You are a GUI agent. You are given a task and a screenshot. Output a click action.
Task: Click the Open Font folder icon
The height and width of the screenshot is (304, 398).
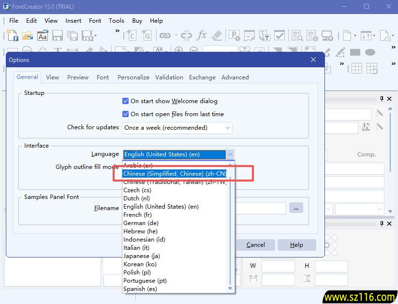[27, 35]
